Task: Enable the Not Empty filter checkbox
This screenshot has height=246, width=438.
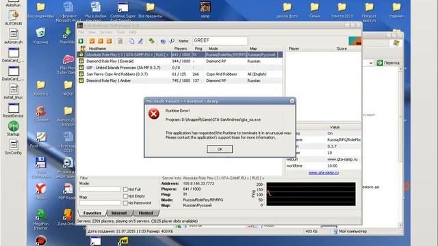Action: pyautogui.click(x=125, y=196)
